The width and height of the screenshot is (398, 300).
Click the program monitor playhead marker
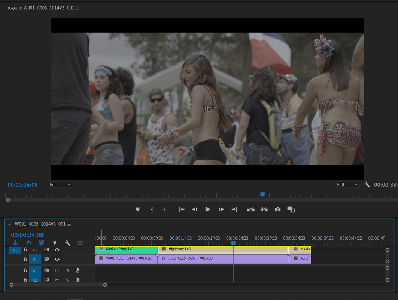262,195
